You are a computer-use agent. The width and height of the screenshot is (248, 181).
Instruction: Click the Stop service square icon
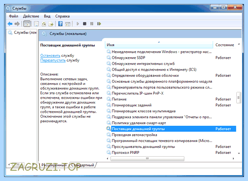point(85,24)
